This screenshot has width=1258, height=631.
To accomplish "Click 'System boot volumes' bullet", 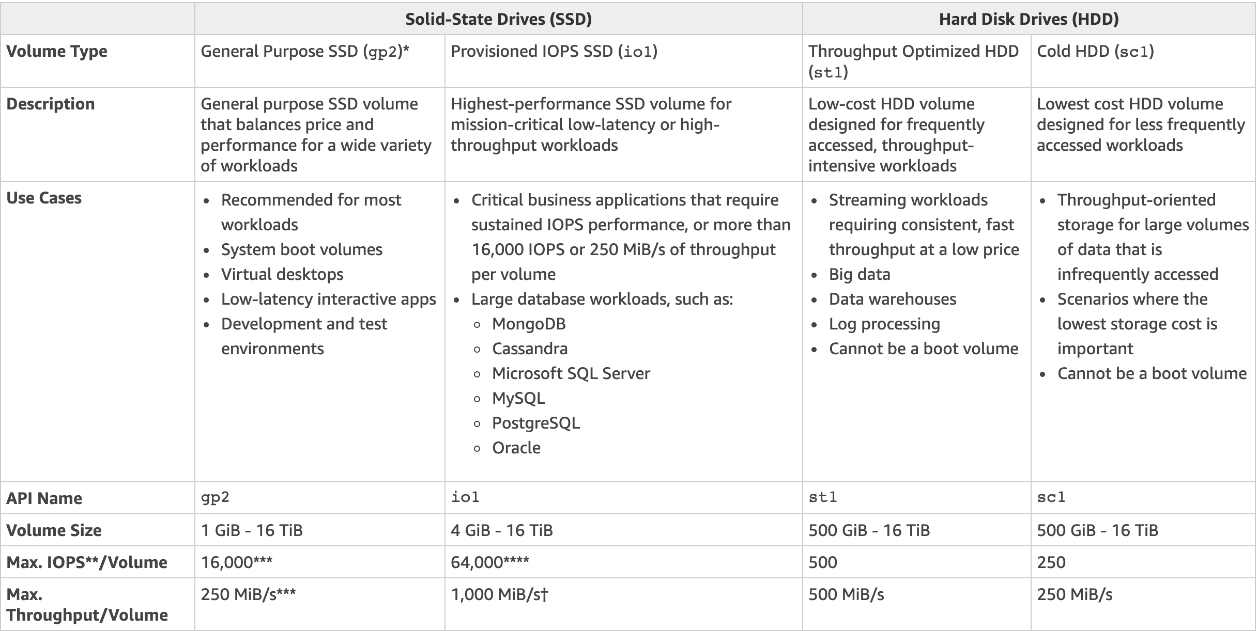I will coord(302,249).
